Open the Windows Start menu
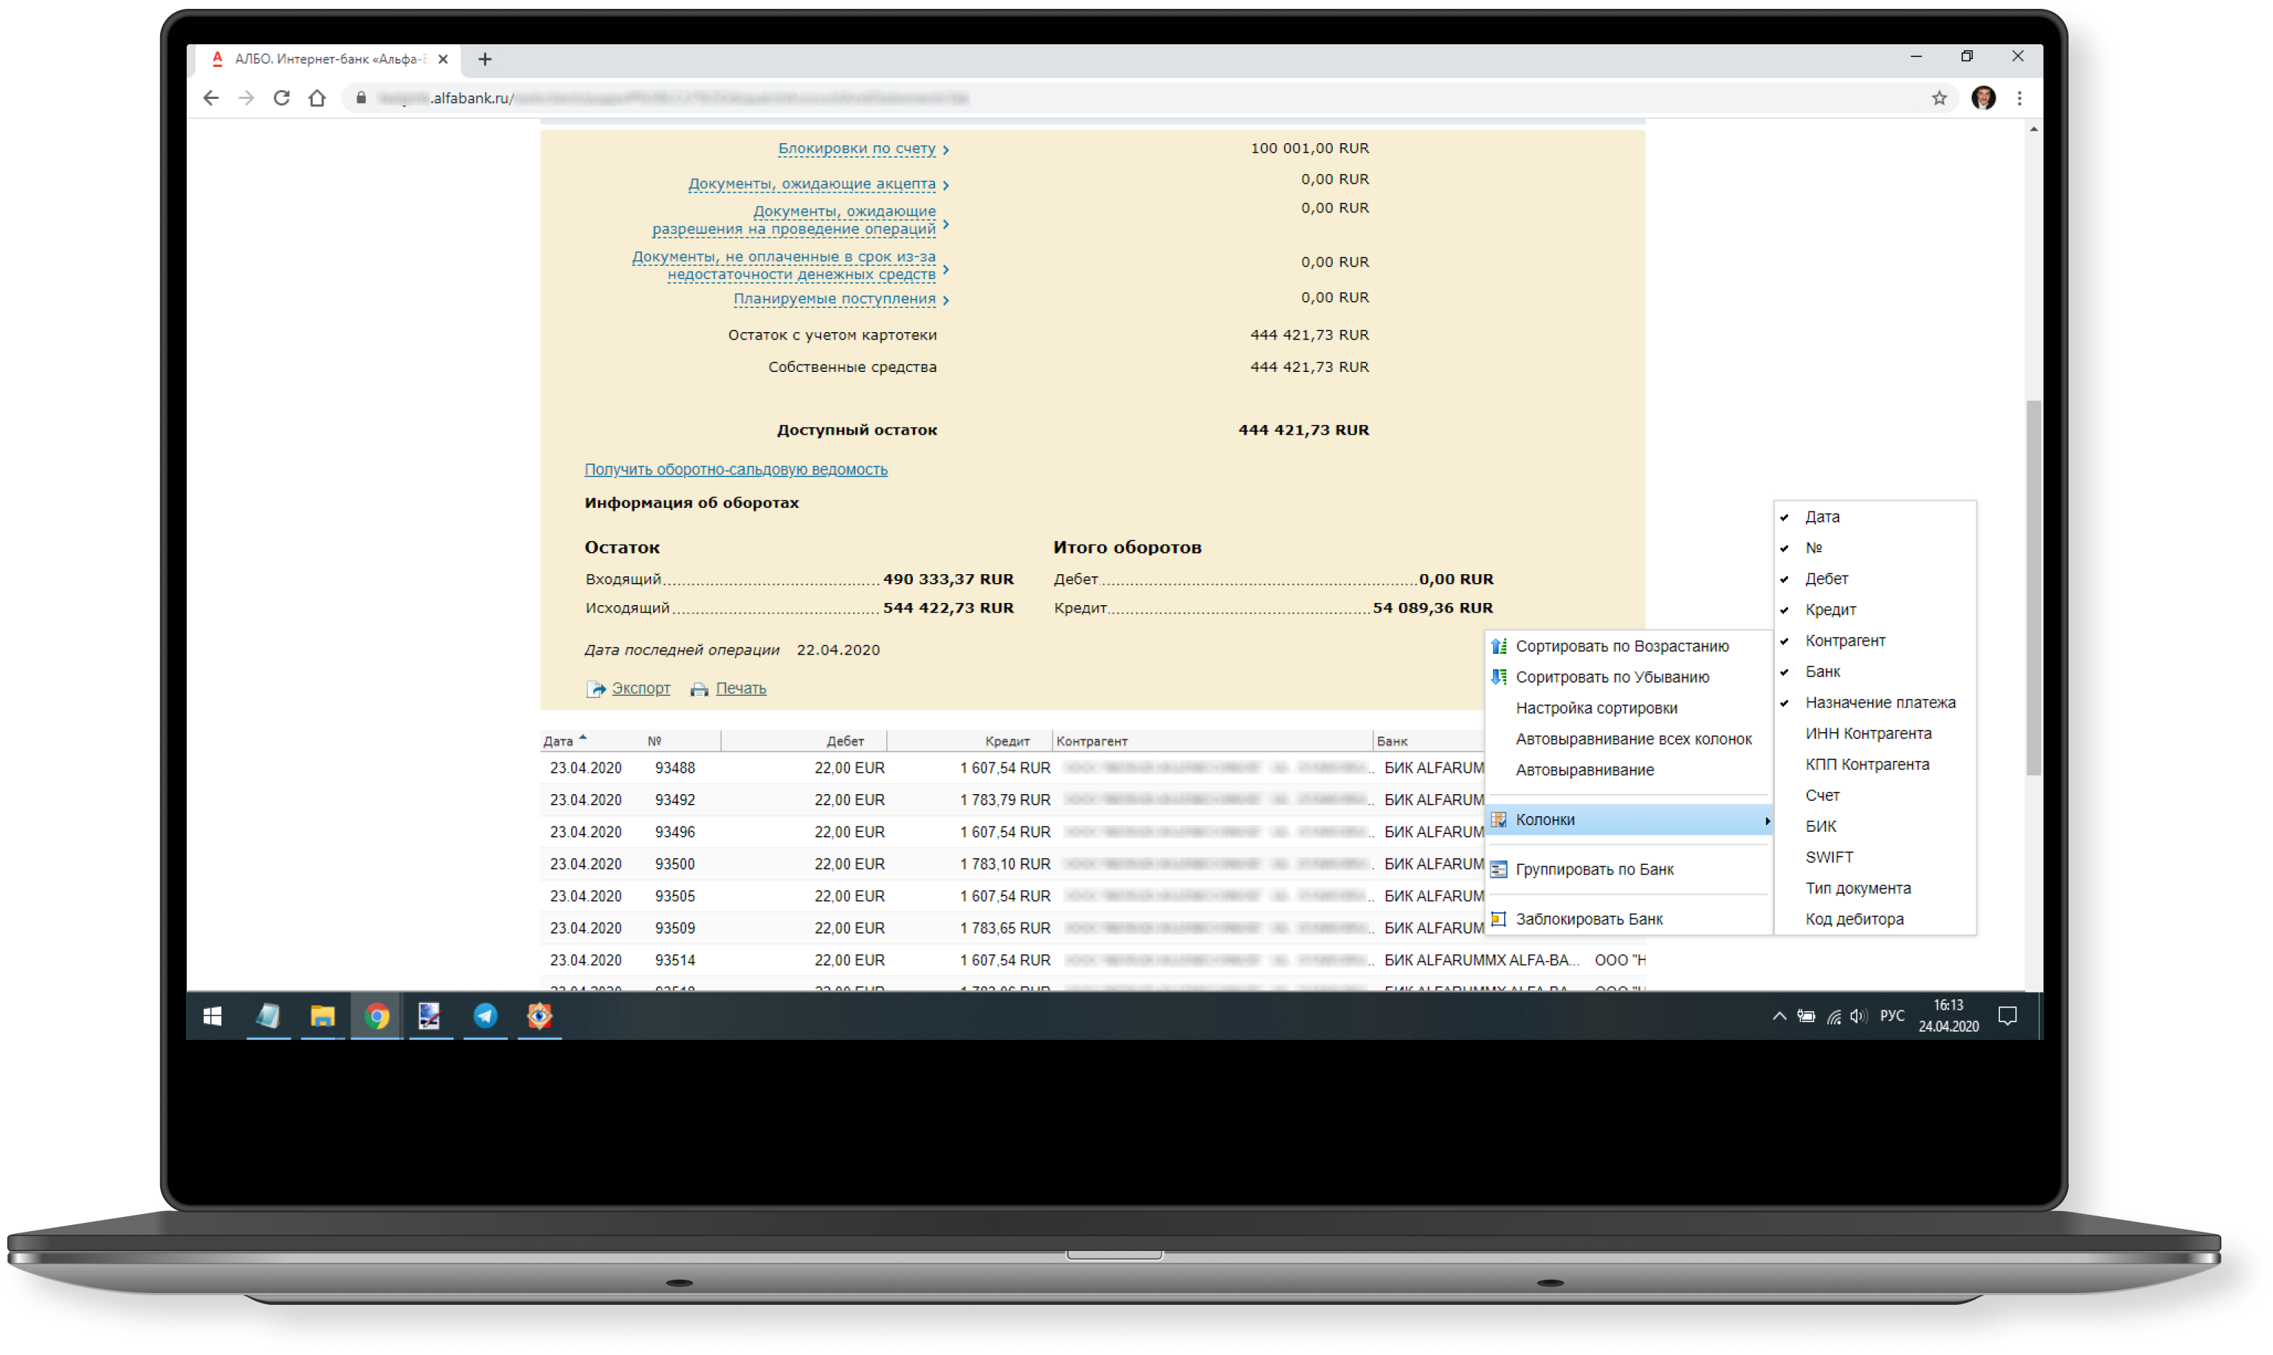Viewport: 2273px width, 1355px height. pyautogui.click(x=213, y=1016)
